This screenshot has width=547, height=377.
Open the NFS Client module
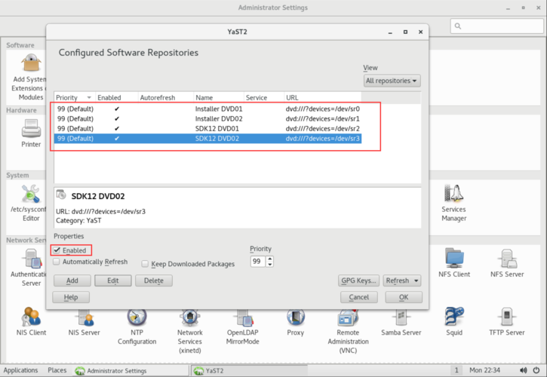tap(454, 259)
